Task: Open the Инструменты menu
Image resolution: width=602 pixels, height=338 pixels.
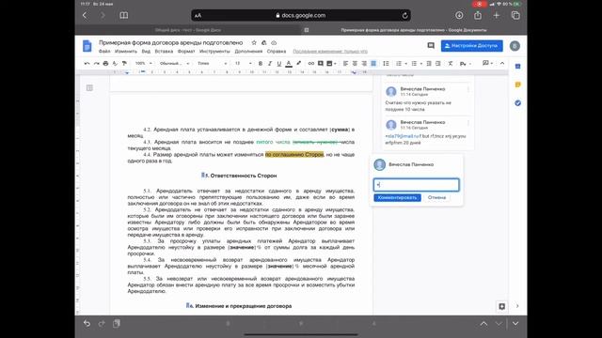Action: (x=214, y=52)
